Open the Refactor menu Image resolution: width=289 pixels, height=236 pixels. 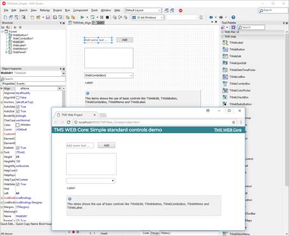point(45,10)
